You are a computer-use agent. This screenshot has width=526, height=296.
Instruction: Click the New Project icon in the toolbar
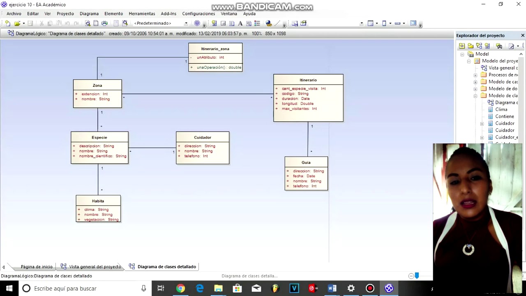(x=8, y=23)
